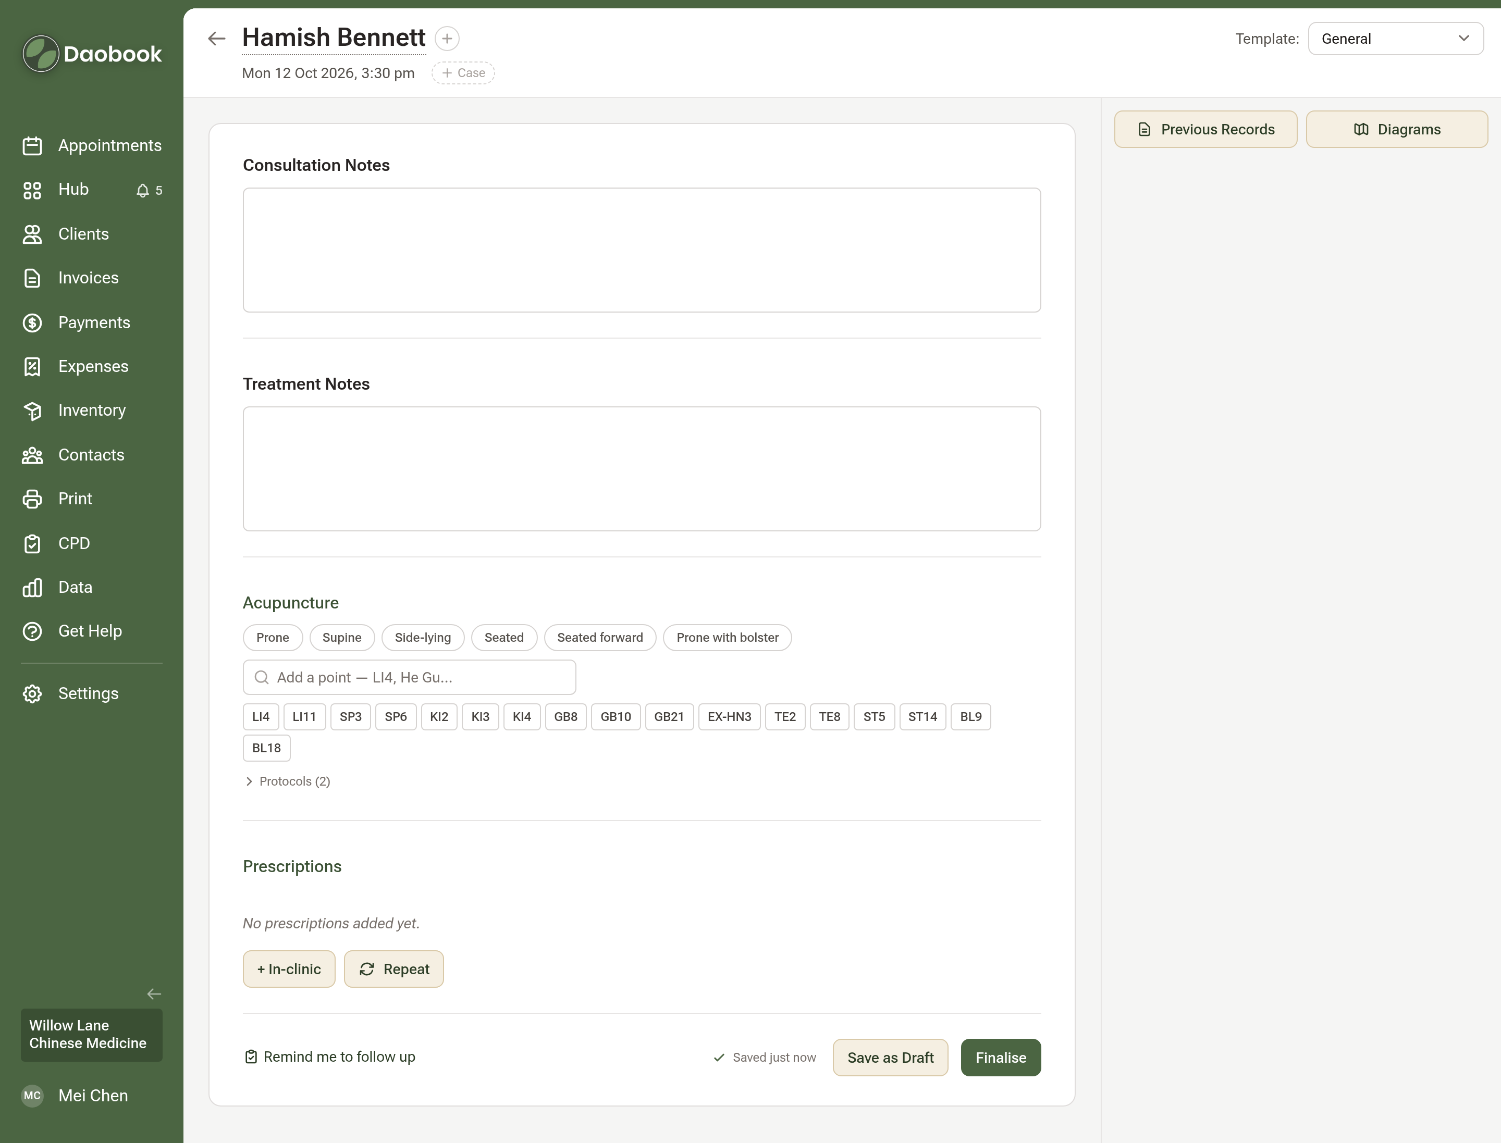The image size is (1501, 1143).
Task: Select the Seated forward position chip
Action: click(600, 638)
